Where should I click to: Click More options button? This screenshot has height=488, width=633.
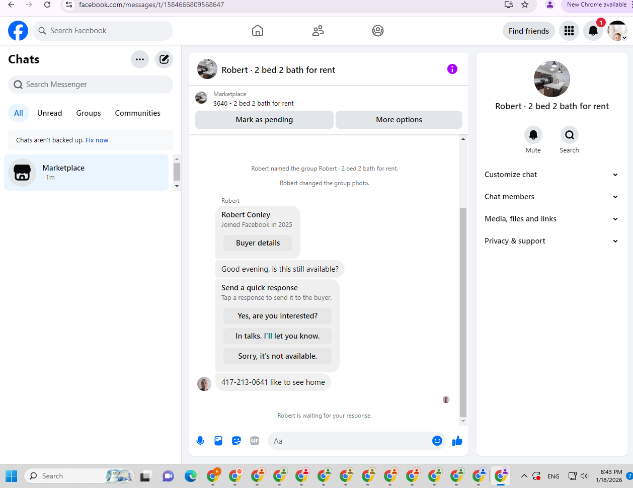coord(399,120)
